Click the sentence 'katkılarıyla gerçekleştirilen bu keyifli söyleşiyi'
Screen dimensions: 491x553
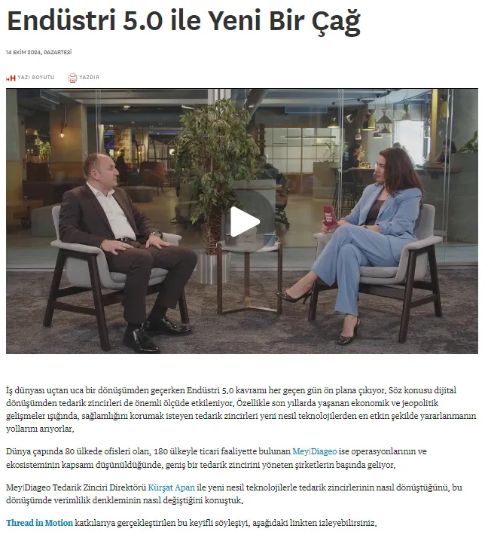[161, 523]
